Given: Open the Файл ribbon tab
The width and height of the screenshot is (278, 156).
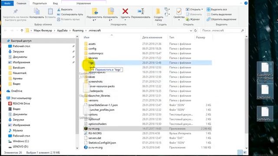Looking at the screenshot, I should pos(7,3).
